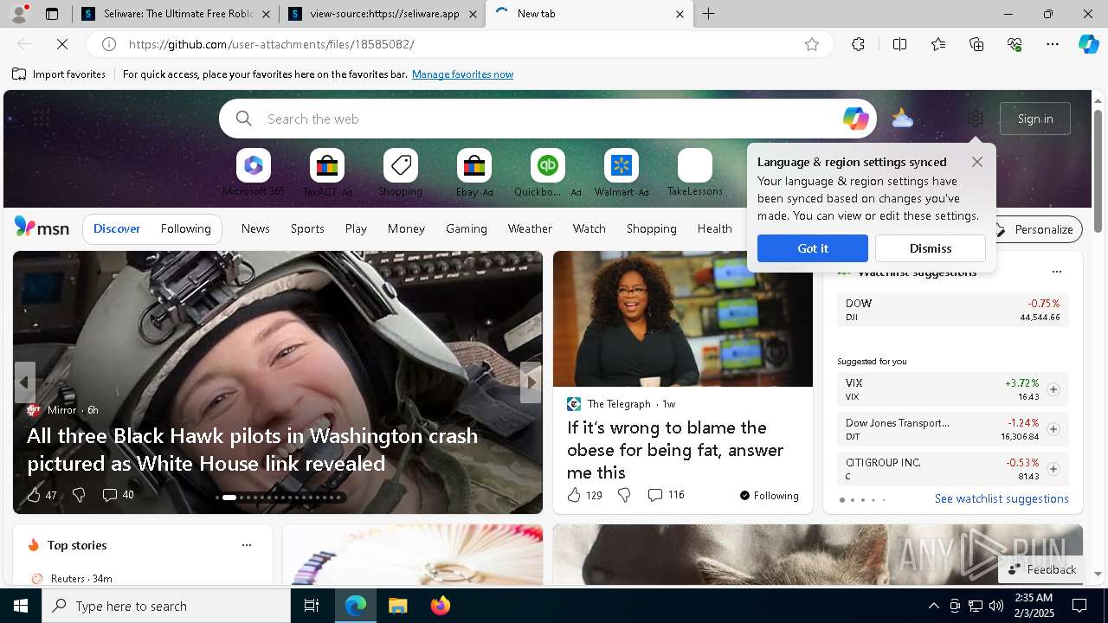
Task: Open the Extensions puzzle icon
Action: [x=858, y=44]
